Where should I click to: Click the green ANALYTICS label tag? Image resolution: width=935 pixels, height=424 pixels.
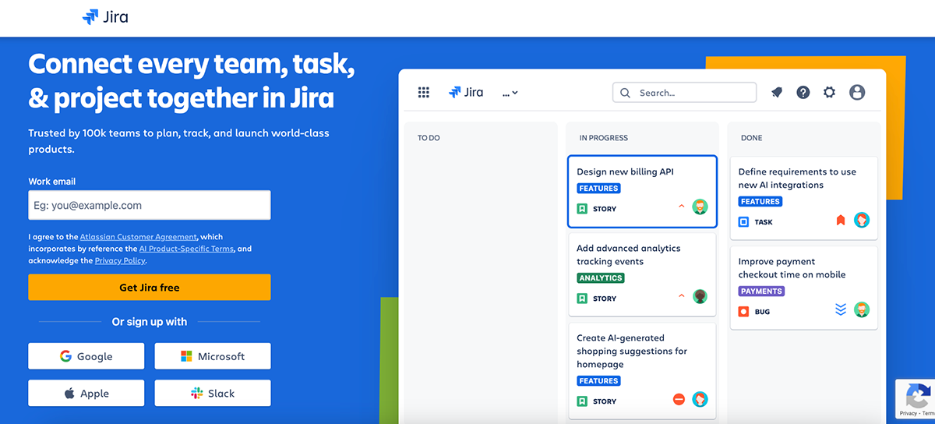click(x=601, y=278)
